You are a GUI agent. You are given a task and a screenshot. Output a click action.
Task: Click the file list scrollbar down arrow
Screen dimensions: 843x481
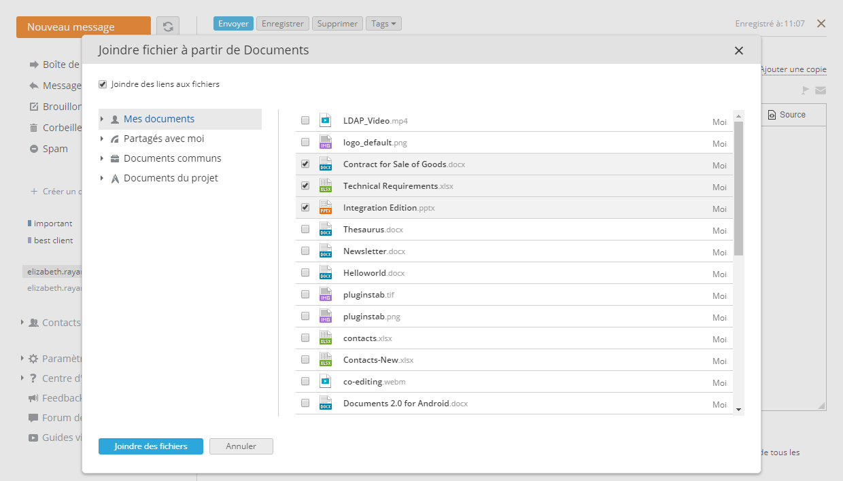(738, 409)
